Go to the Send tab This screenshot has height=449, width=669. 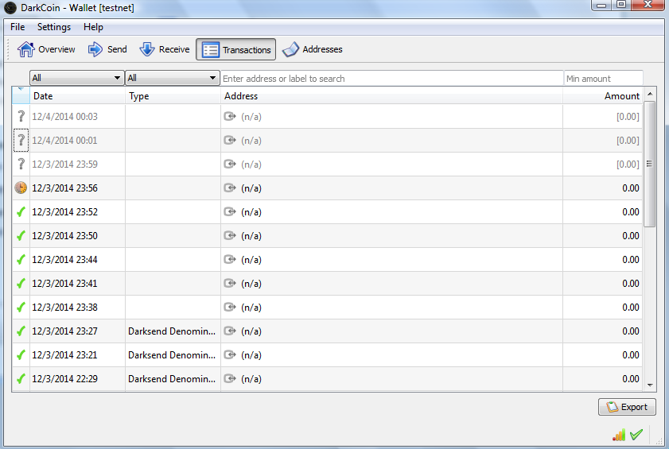[107, 49]
